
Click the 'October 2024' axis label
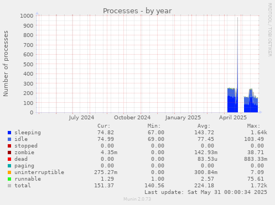pos(132,118)
